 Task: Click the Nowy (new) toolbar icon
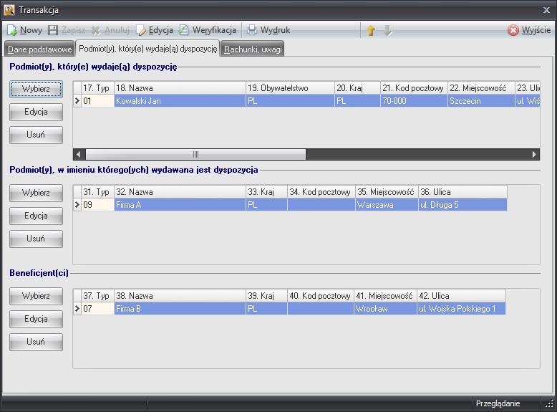(12, 31)
